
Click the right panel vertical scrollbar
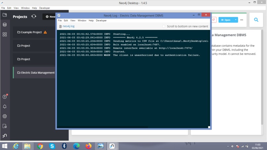[262, 77]
